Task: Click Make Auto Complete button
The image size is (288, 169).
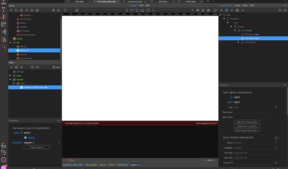Action: click(x=247, y=126)
